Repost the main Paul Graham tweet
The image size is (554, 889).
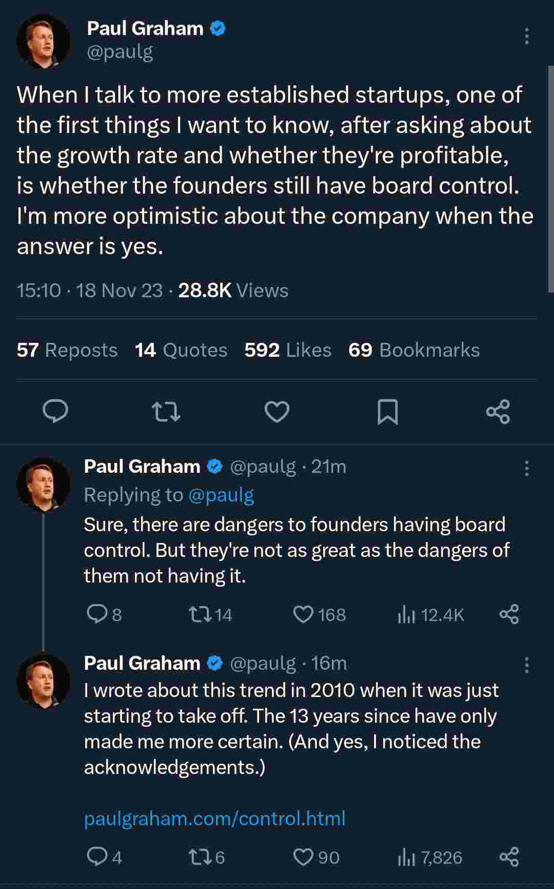167,412
